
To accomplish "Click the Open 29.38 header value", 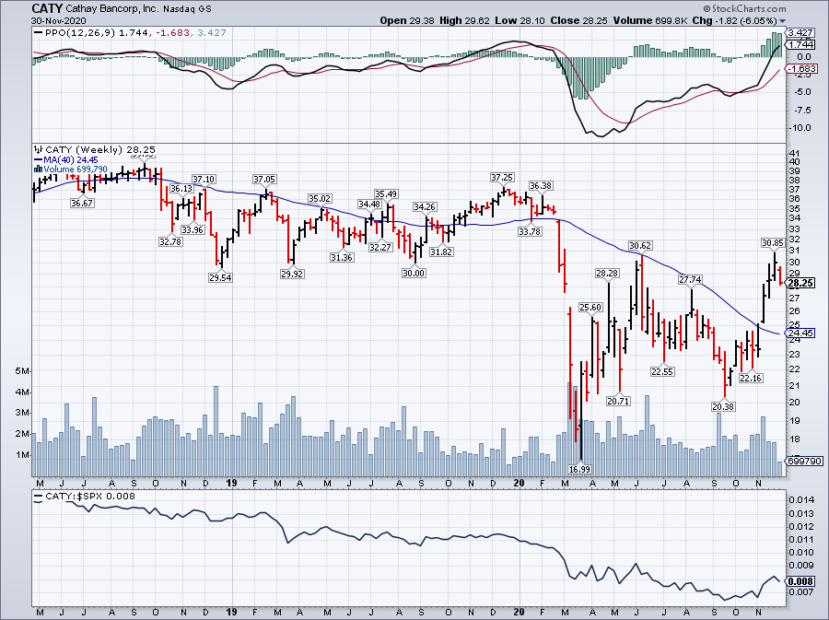I will (407, 20).
